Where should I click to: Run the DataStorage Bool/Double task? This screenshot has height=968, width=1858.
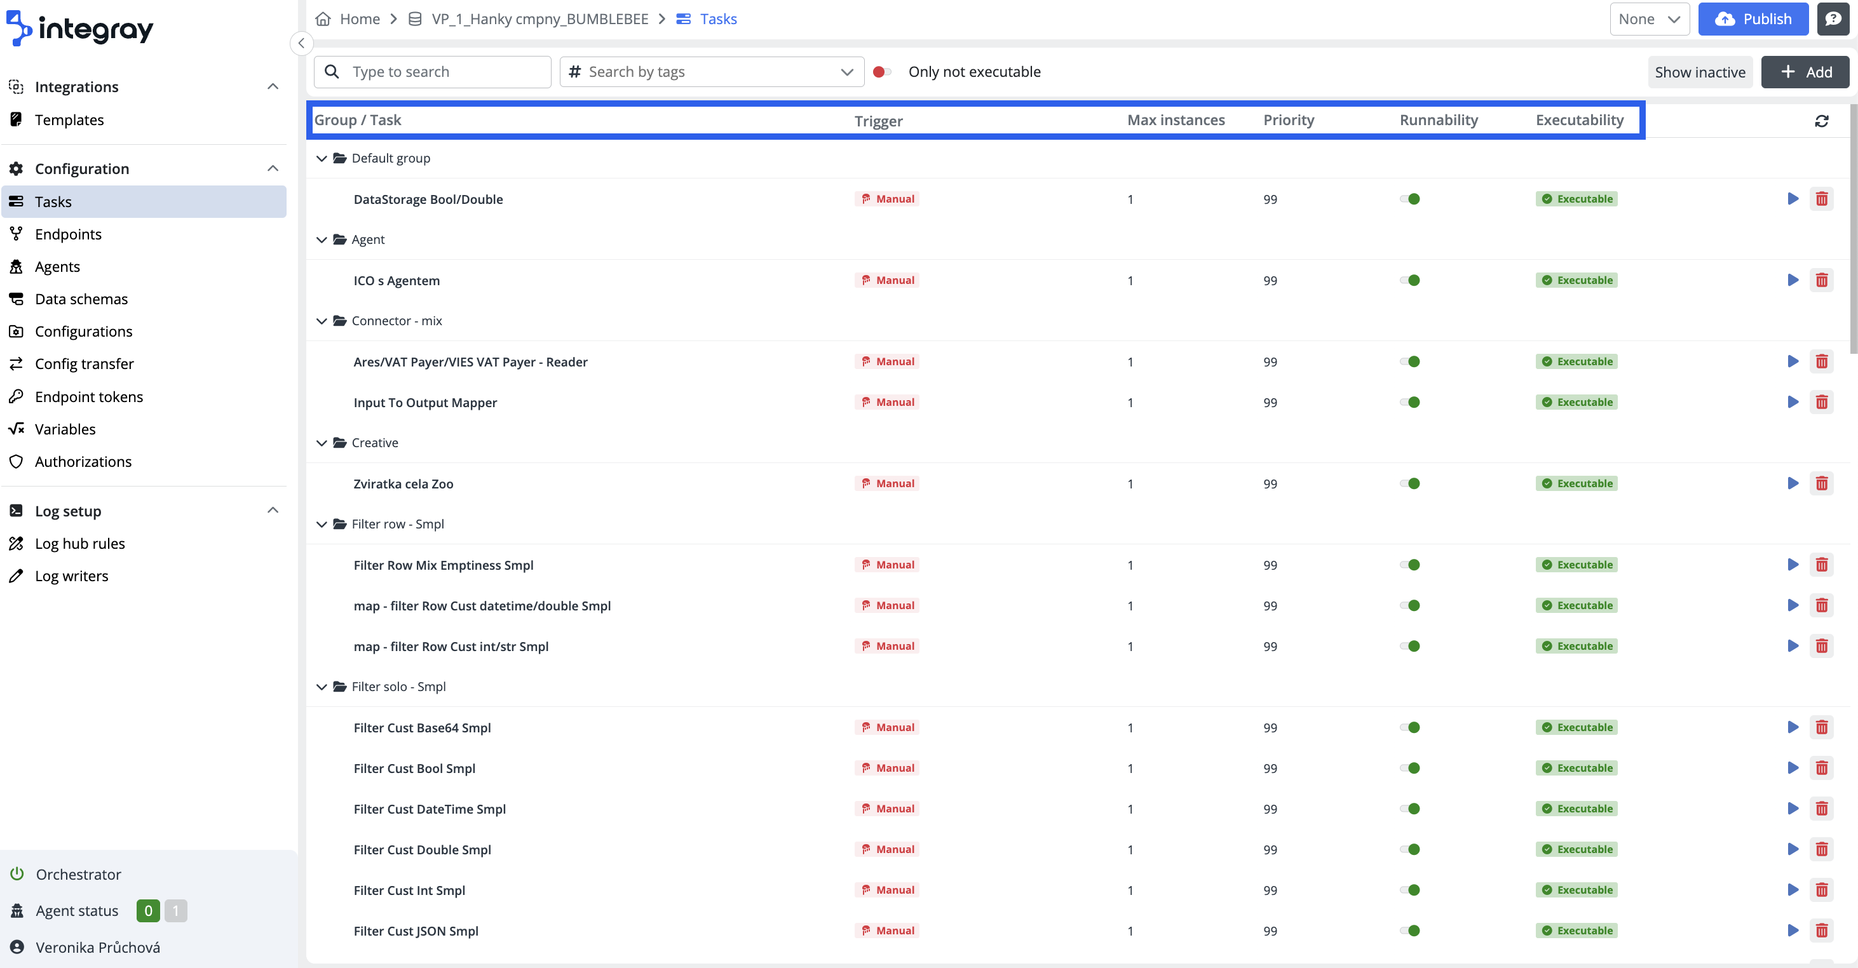(x=1793, y=199)
